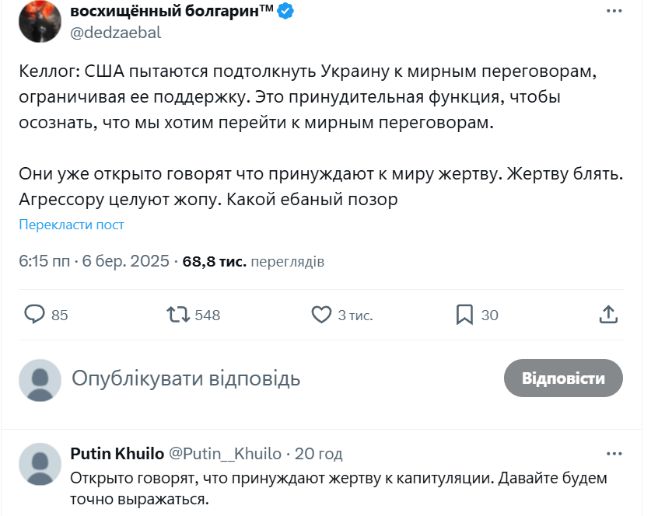The width and height of the screenshot is (658, 516).
Task: Bookmark this post
Action: (464, 314)
